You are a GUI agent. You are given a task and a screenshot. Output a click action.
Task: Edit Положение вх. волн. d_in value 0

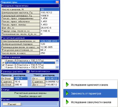50,34
